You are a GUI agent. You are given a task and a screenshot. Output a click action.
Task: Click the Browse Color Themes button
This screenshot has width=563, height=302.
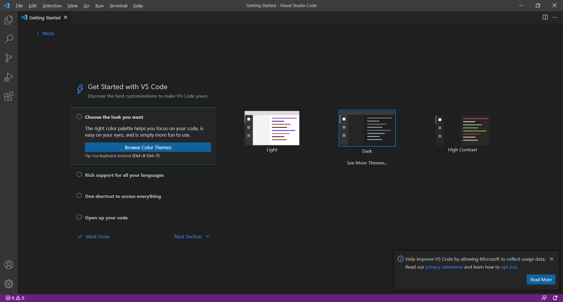click(x=148, y=147)
